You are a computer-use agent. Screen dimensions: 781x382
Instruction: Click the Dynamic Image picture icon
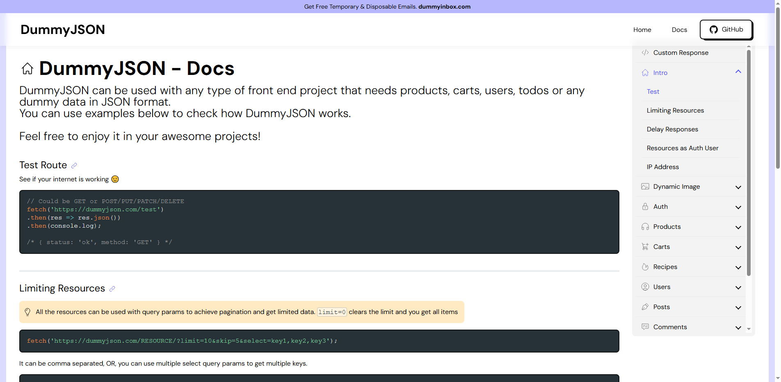tap(645, 186)
